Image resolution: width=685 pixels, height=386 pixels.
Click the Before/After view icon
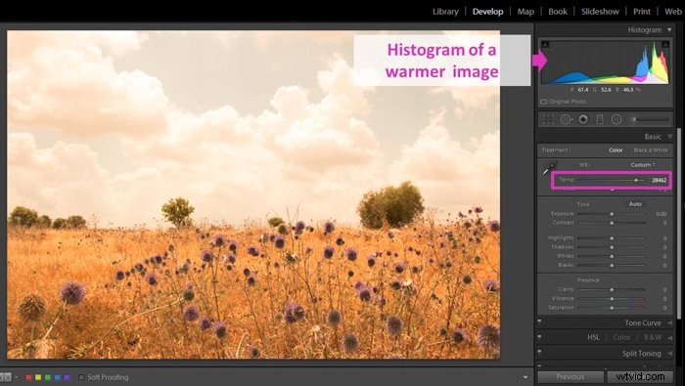tap(5, 377)
